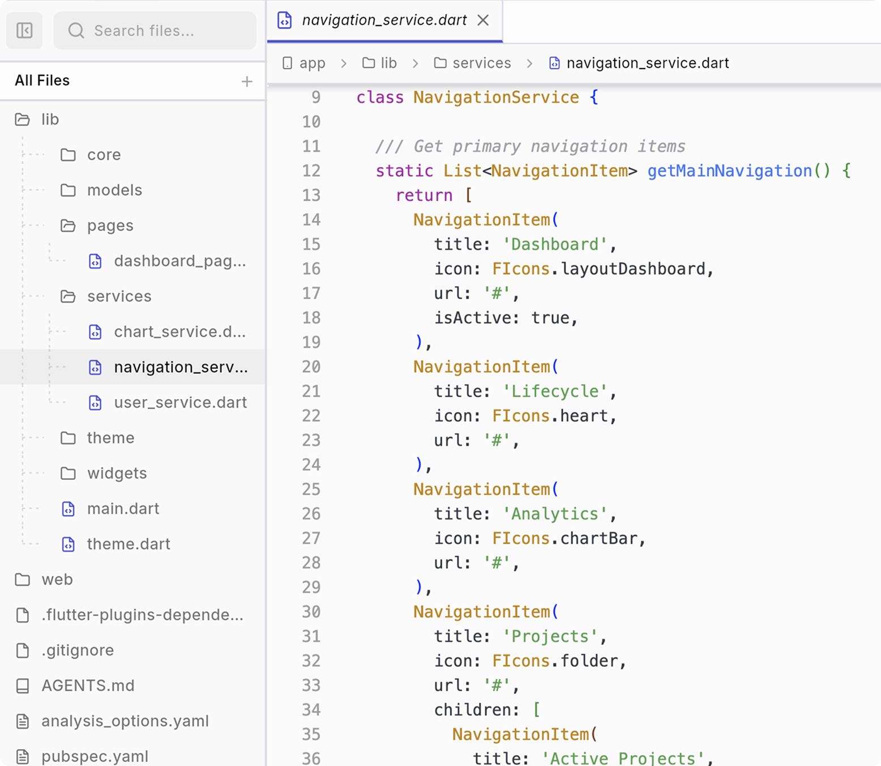Click the services folder icon in breadcrumb
This screenshot has height=766, width=881.
(x=440, y=63)
